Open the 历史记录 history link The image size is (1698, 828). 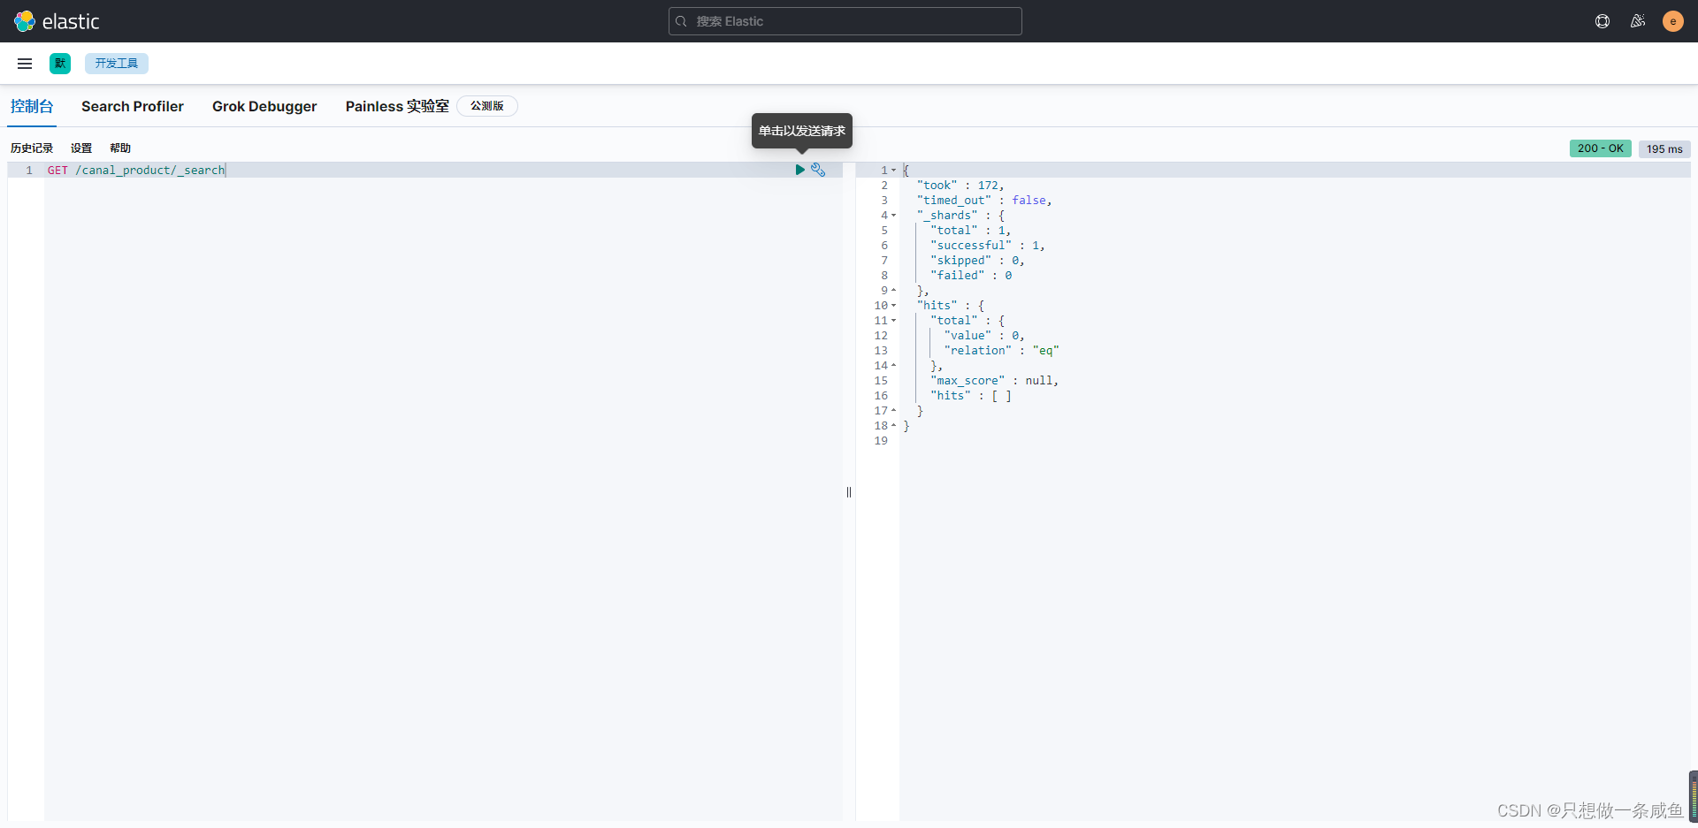coord(32,148)
